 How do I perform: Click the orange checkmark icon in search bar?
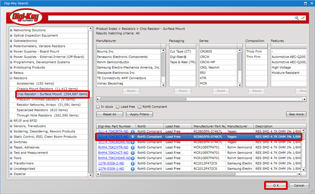[x=303, y=18]
